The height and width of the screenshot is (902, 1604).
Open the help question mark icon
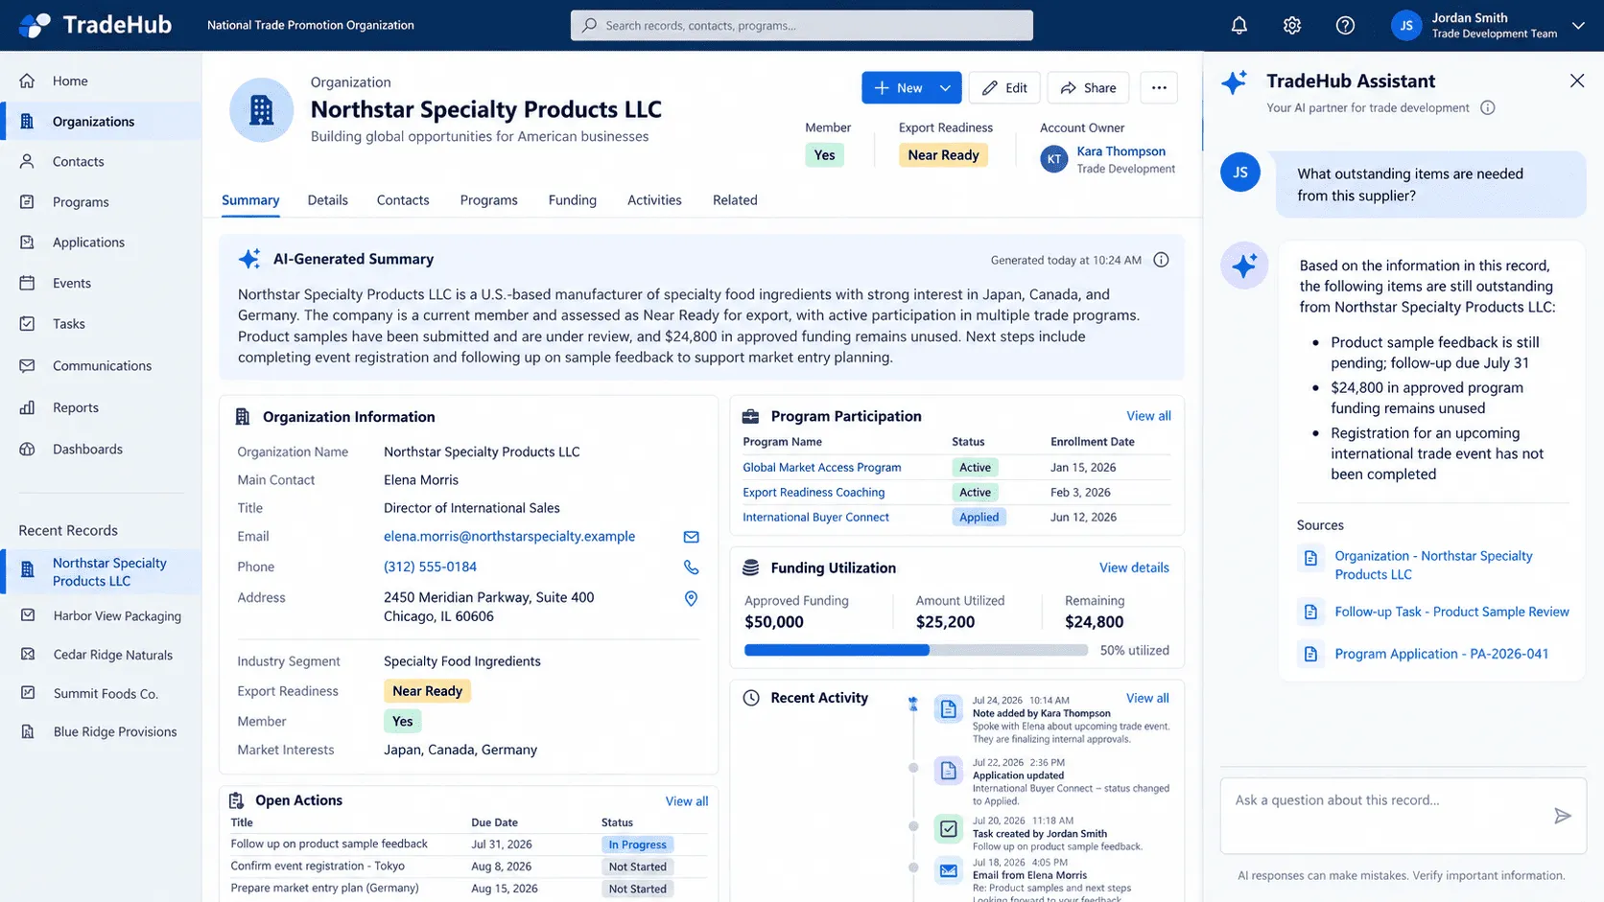point(1345,26)
